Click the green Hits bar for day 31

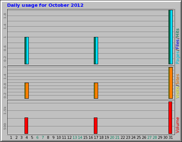coord(169,37)
